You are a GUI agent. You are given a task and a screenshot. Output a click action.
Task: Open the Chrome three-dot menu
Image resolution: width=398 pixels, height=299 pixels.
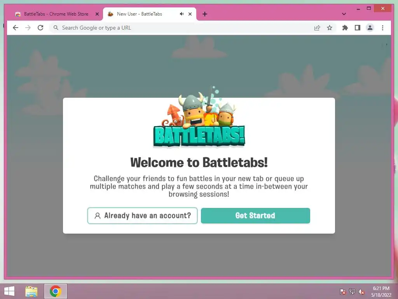pos(382,28)
